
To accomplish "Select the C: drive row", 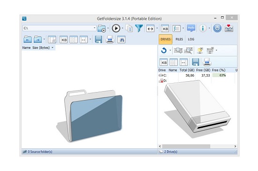I will click(x=197, y=75).
